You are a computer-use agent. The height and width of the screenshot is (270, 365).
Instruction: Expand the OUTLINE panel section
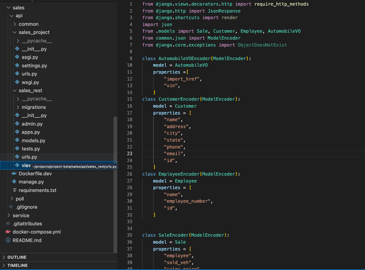click(x=17, y=257)
